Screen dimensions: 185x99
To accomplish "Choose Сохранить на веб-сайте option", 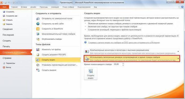I will 53,24.
